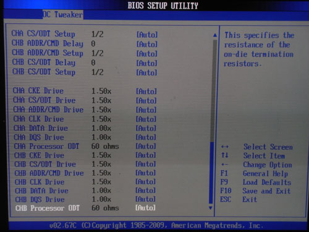This screenshot has height=232, width=309.
Task: Open the CHA ADDR/CMD Drive [Auto] option
Action: pos(146,110)
